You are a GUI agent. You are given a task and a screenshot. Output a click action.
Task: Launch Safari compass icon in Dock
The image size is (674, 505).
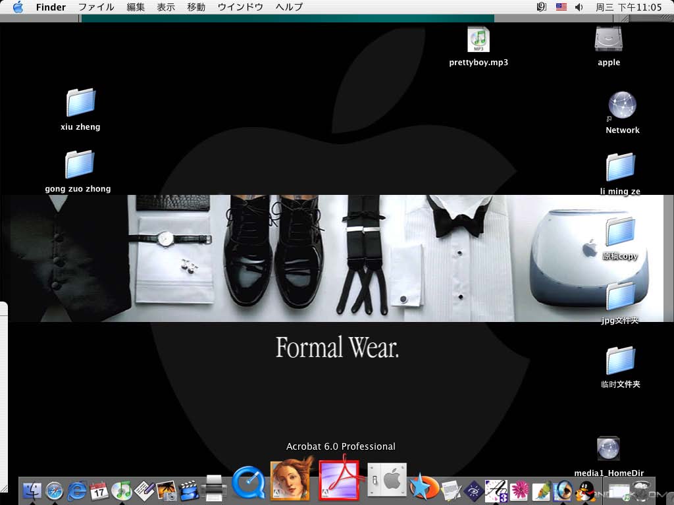pyautogui.click(x=54, y=491)
